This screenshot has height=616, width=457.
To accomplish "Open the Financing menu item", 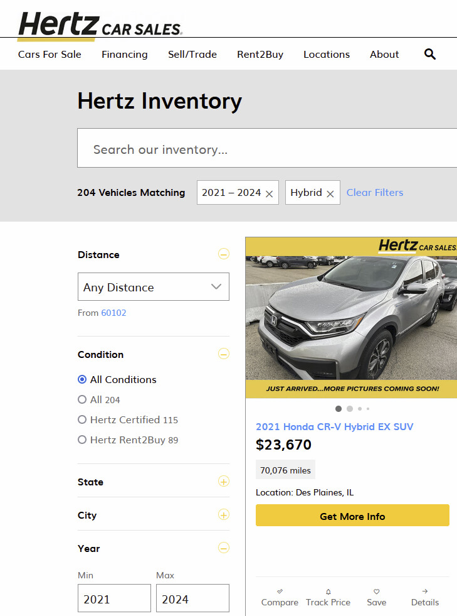I will [124, 54].
